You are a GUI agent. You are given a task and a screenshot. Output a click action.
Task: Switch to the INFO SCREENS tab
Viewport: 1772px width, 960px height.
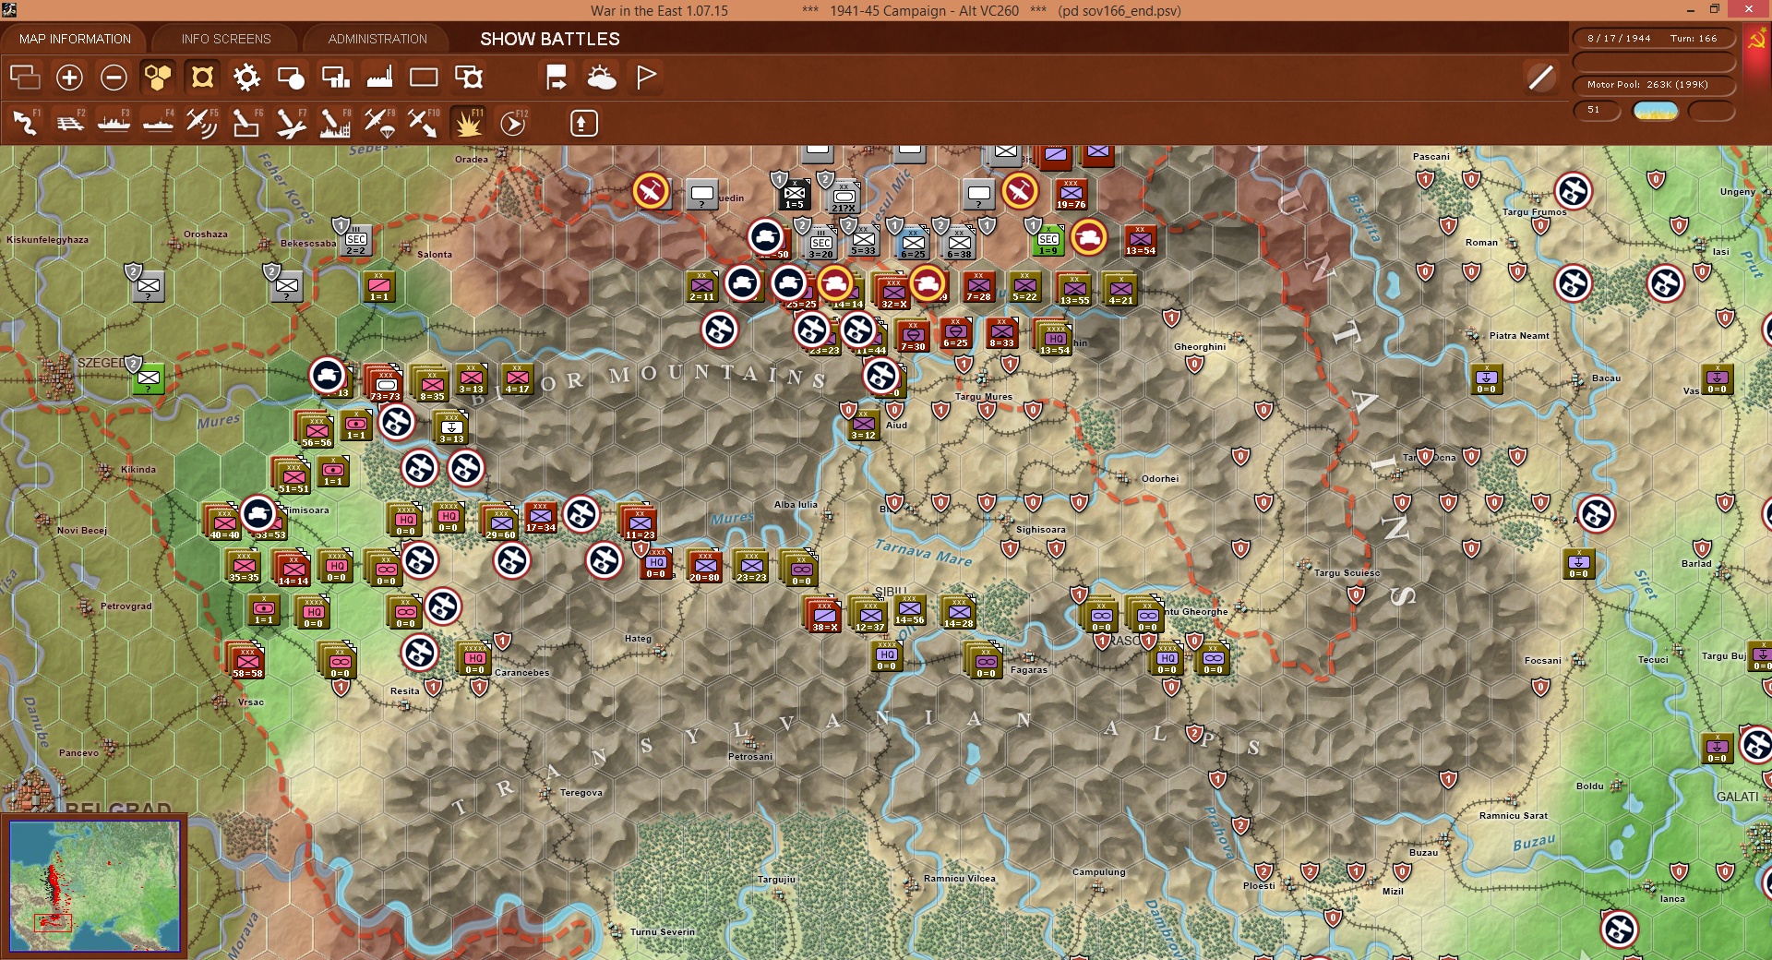click(226, 39)
